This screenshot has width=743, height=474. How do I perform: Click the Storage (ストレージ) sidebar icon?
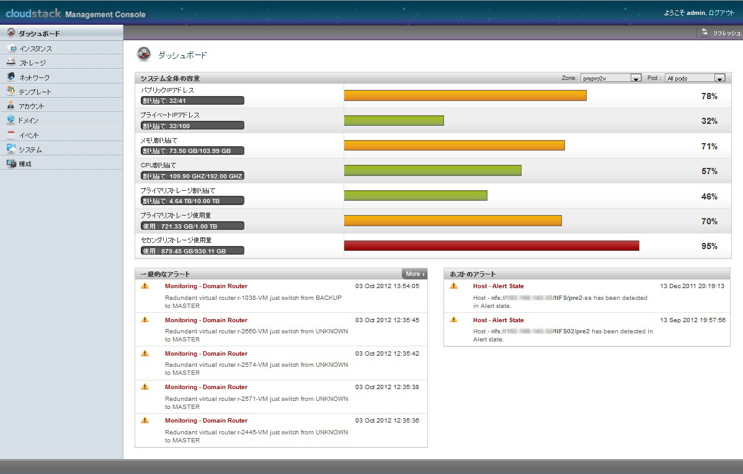(11, 62)
